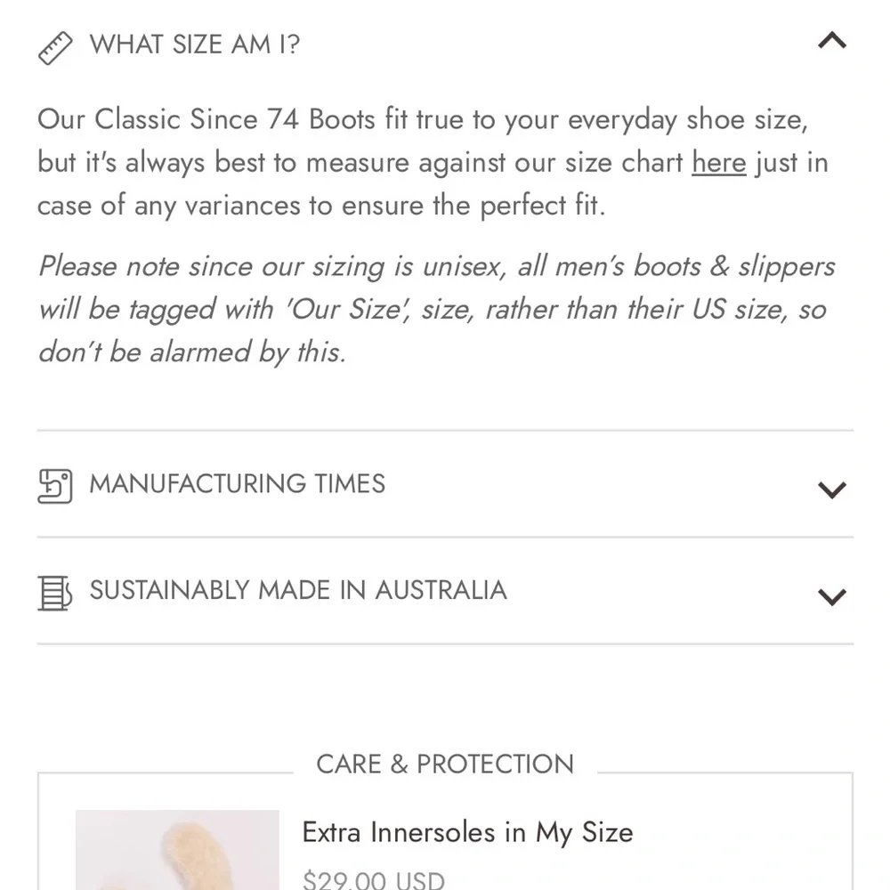Expand the Manufacturing Times chevron
Image resolution: width=890 pixels, height=890 pixels.
coord(831,489)
